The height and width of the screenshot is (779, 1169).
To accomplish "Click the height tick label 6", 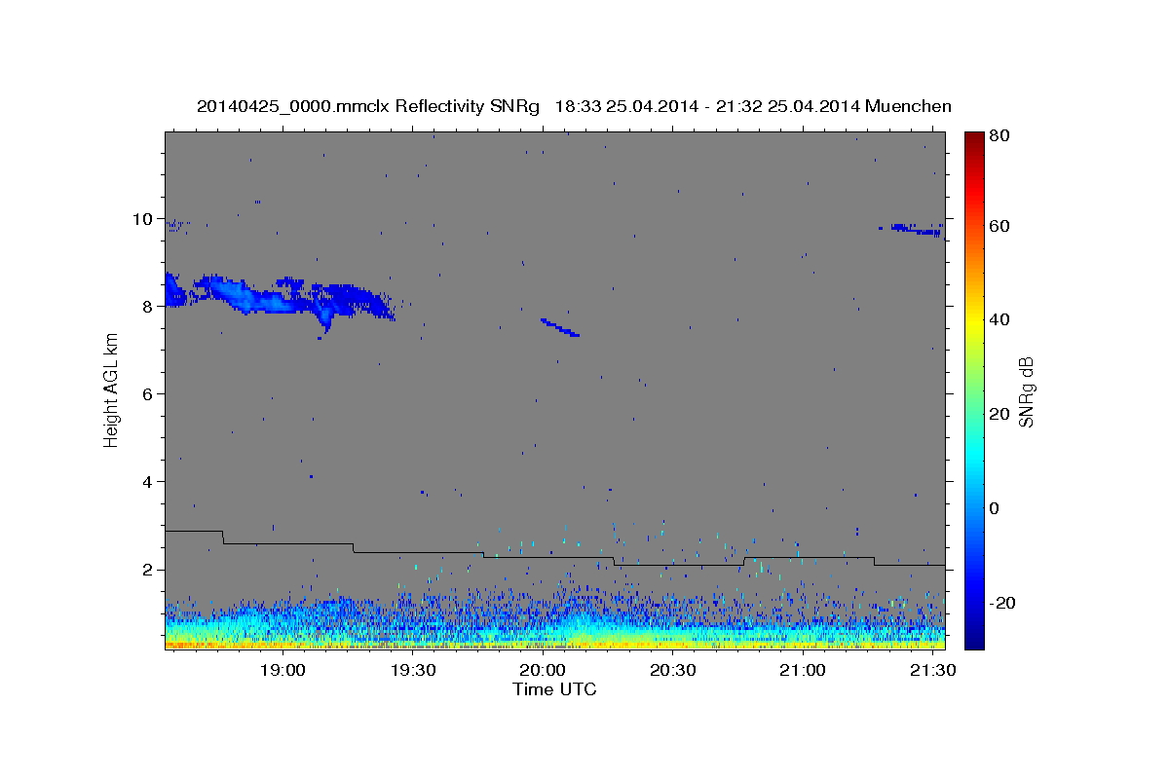I will 148,394.
